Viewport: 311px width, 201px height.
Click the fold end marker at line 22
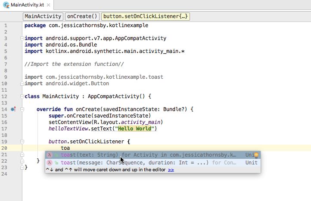[x=22, y=161]
